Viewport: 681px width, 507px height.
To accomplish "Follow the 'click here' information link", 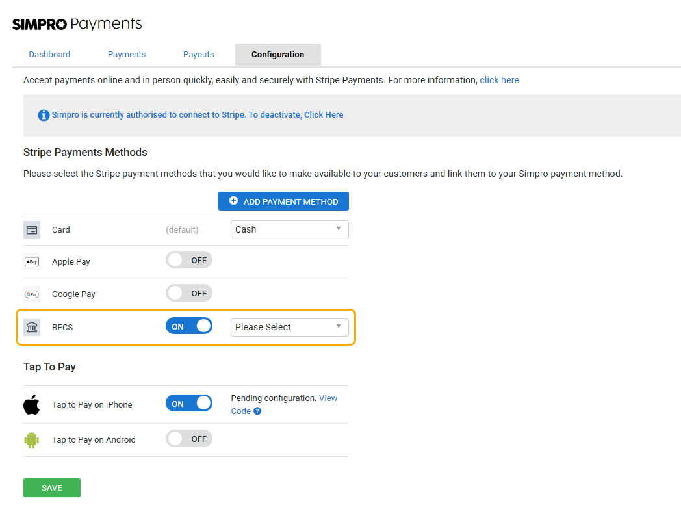I will (x=499, y=80).
